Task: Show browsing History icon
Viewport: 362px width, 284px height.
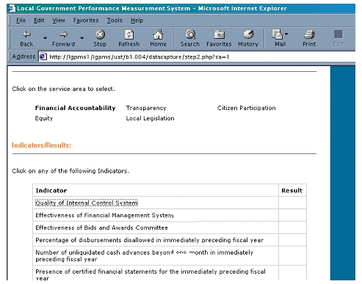Action: click(248, 34)
